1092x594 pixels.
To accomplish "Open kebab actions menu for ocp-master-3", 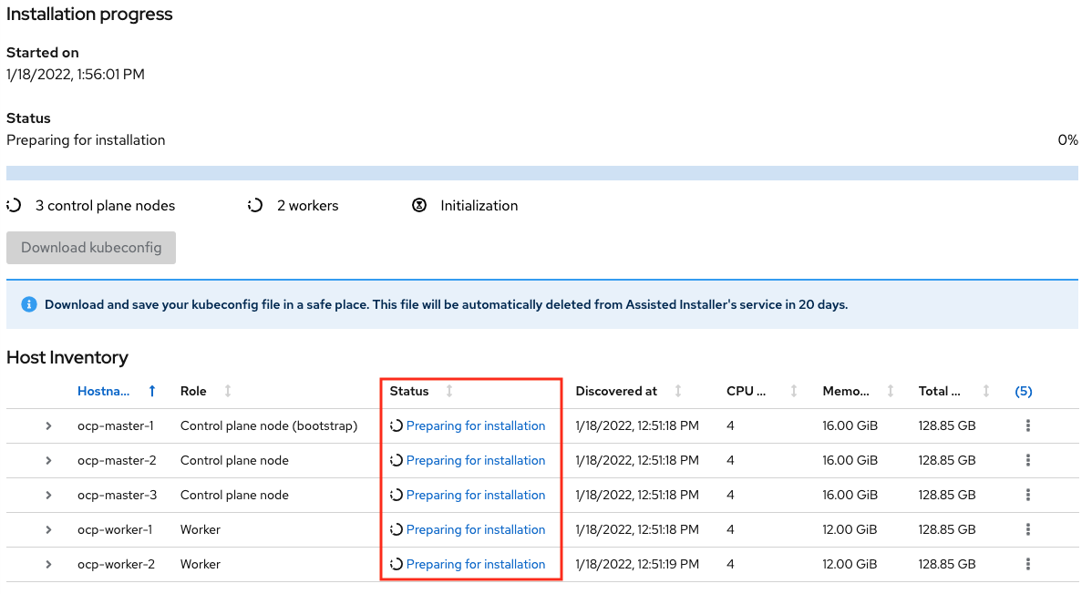I will pyautogui.click(x=1027, y=495).
